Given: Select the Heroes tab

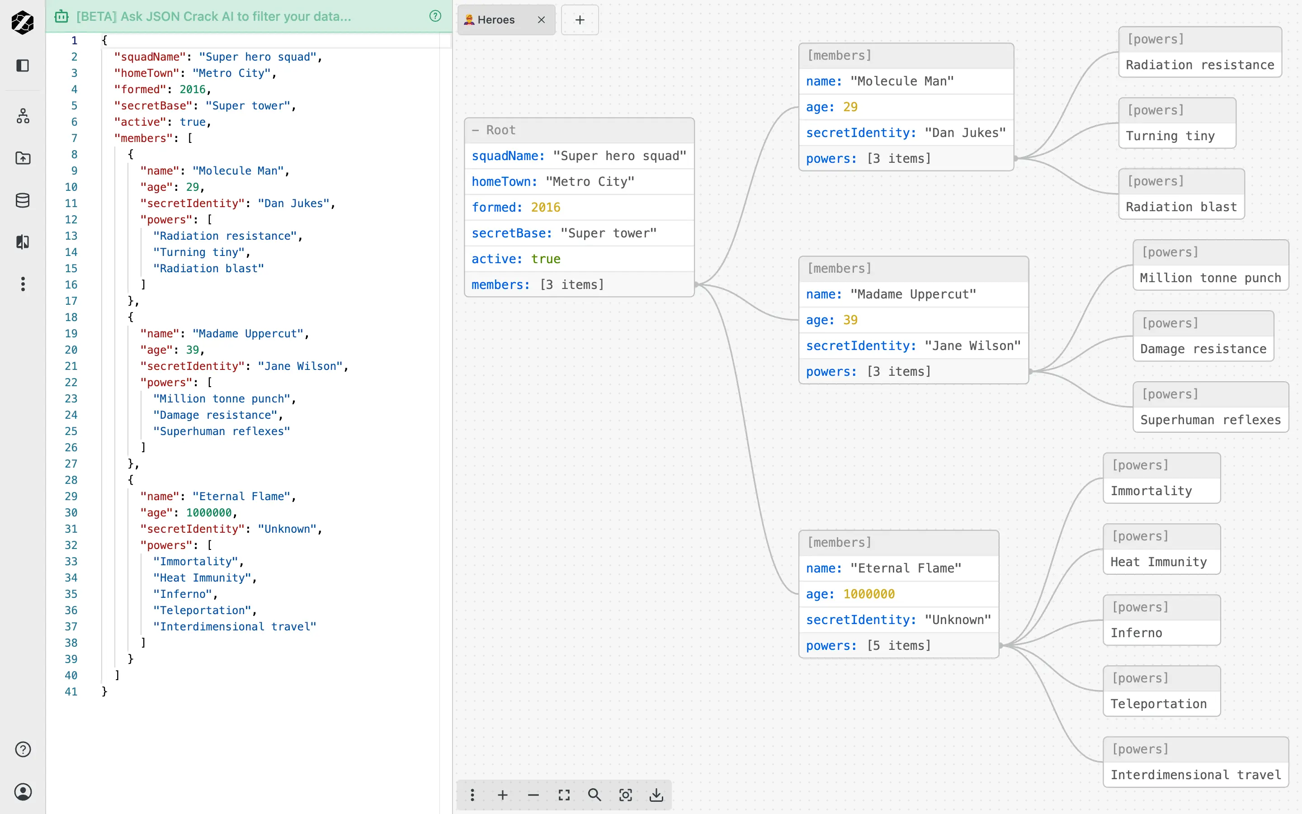Looking at the screenshot, I should tap(496, 20).
